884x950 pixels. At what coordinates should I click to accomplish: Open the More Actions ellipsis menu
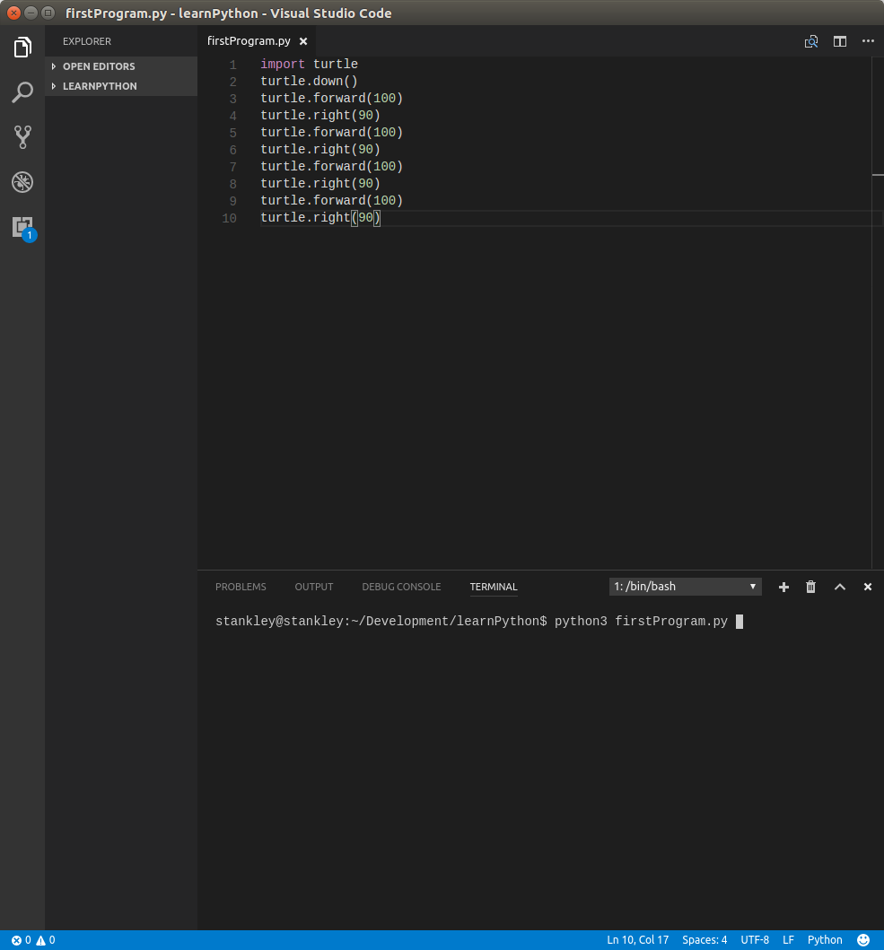tap(868, 41)
